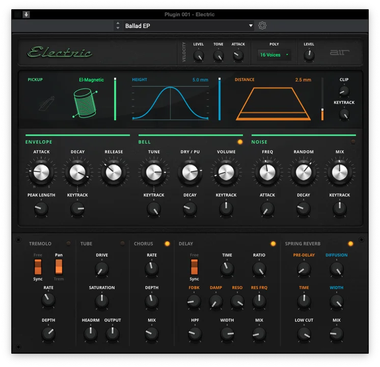Click the Clip knob
This screenshot has width=380, height=367.
pyautogui.click(x=344, y=91)
